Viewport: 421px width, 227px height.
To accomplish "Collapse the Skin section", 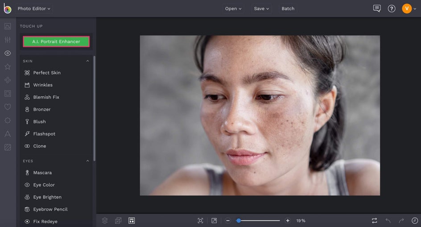I will tap(87, 61).
